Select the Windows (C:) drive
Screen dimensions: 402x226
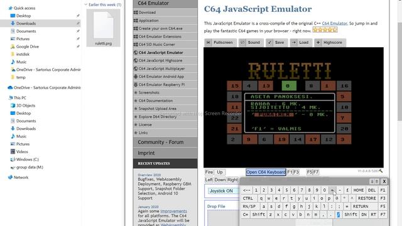click(28, 159)
